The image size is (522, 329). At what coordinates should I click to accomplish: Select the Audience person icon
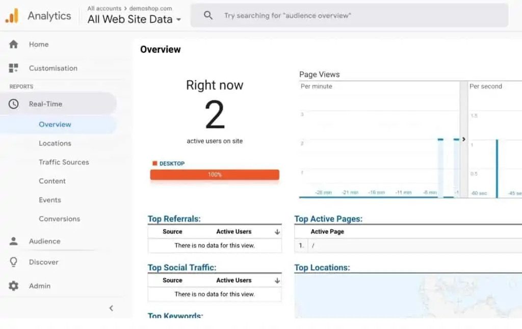(14, 241)
